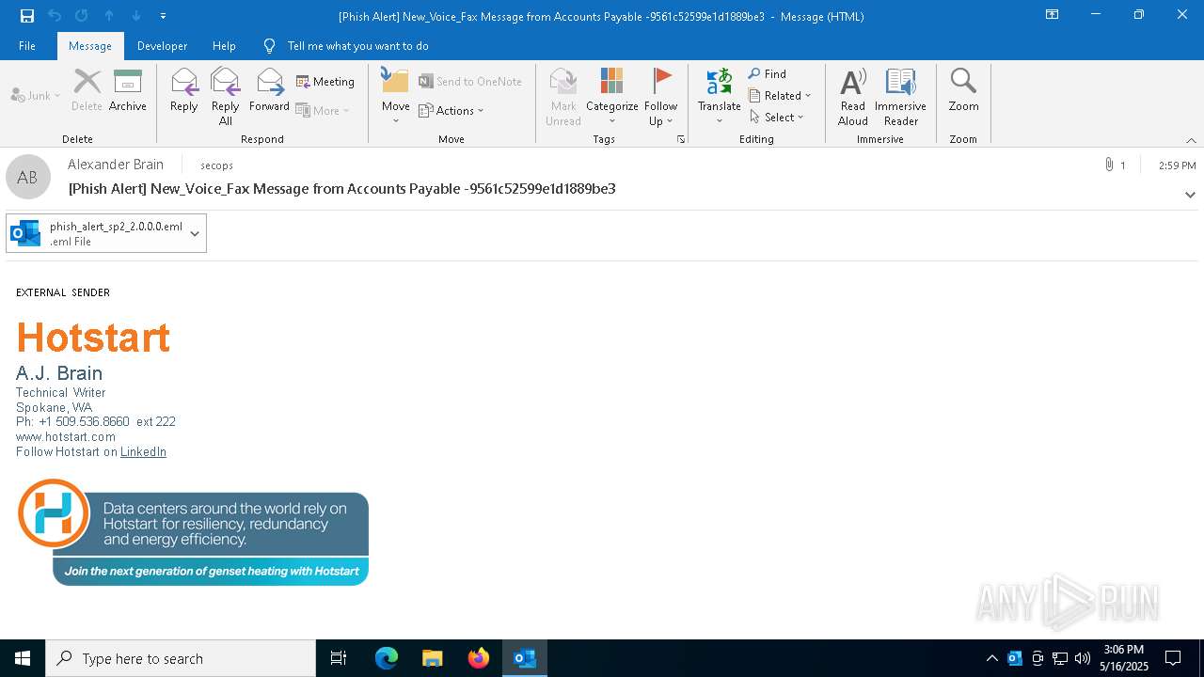Go to previous item with up arrow
This screenshot has height=677, width=1204.
tap(109, 15)
